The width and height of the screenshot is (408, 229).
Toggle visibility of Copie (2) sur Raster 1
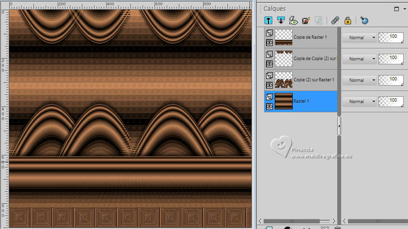tap(269, 85)
